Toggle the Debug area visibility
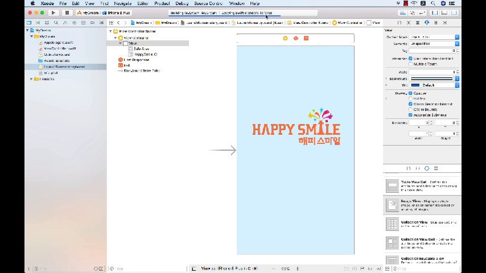Viewport: 486px width, 273px height. point(444,13)
